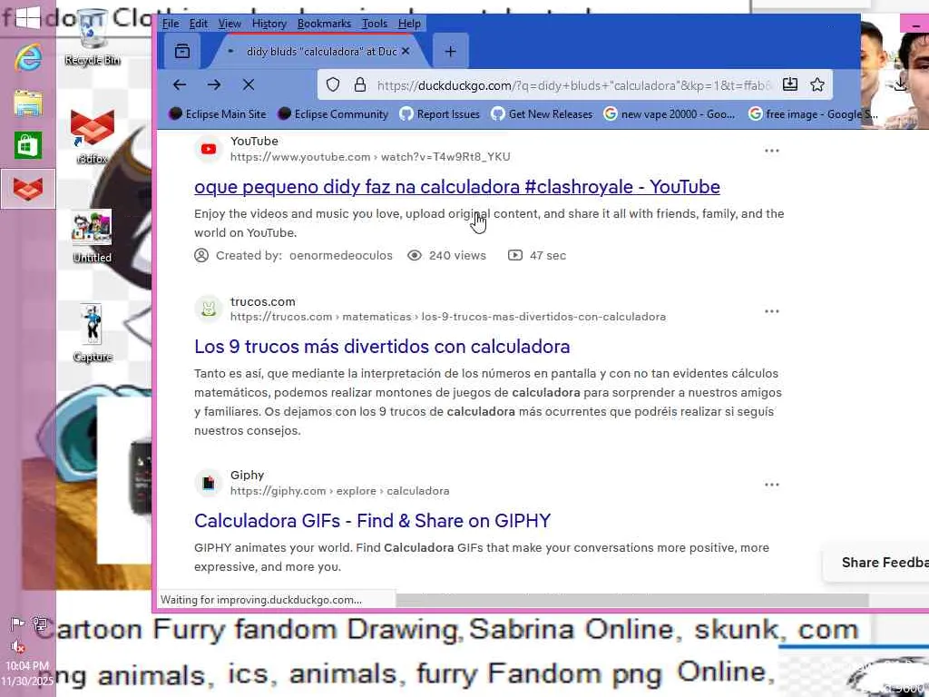Open the new vape 20000 bookmark
Screen dimensions: 929x697
(670, 113)
